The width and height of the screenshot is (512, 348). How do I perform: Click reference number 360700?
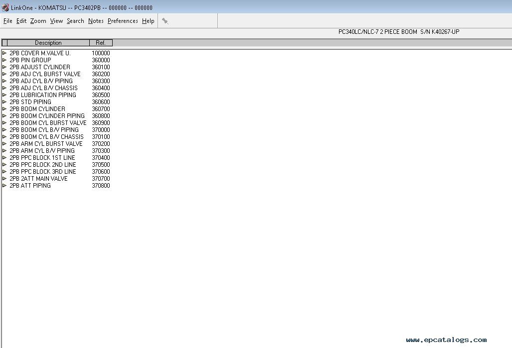coord(101,109)
